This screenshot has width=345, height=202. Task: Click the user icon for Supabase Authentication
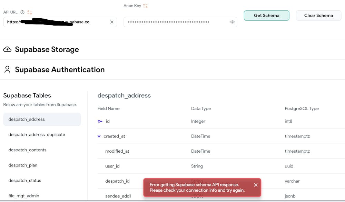[x=7, y=70]
